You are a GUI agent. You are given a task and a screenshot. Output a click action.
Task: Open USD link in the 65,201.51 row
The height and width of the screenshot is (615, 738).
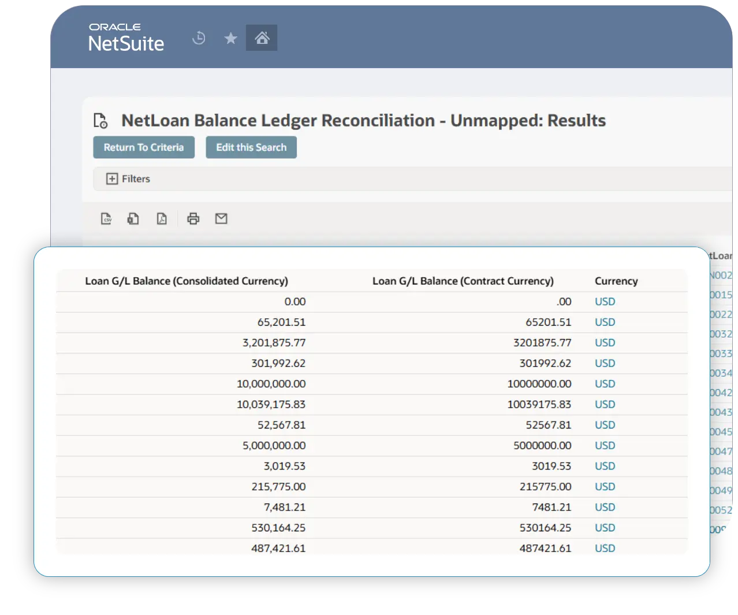click(x=605, y=322)
